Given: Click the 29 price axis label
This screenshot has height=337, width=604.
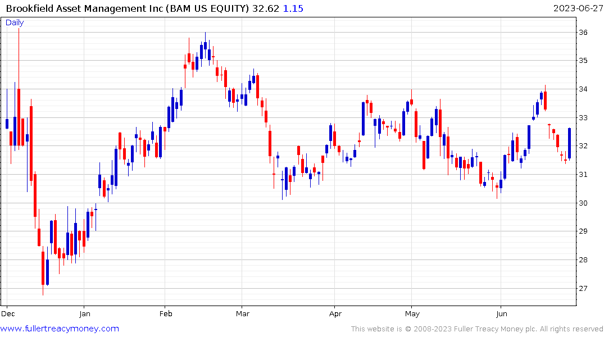Looking at the screenshot, I should 583,231.
